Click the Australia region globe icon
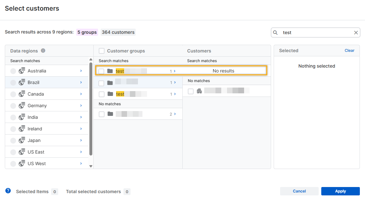 [x=22, y=71]
